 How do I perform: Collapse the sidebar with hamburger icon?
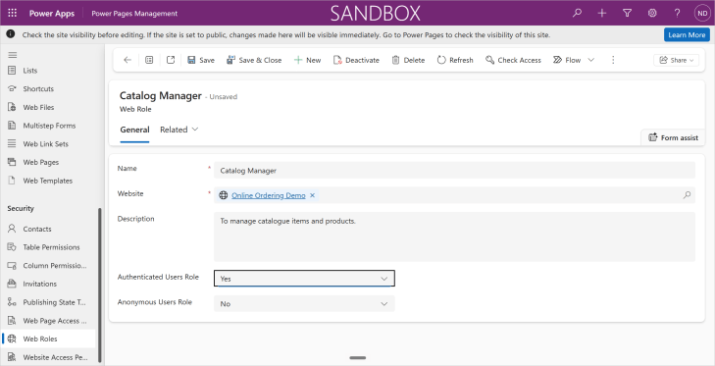coord(13,55)
